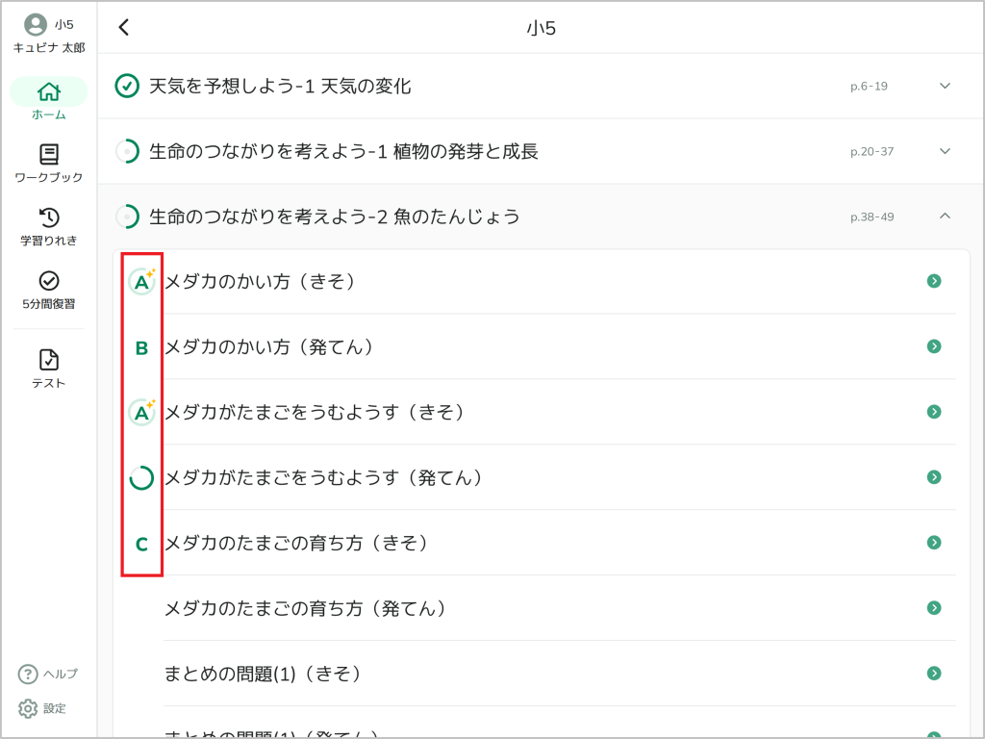Collapse the 魚のたんじょう unit chevron

(x=945, y=217)
